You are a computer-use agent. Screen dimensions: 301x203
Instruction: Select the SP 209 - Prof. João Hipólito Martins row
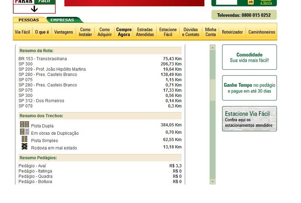pyautogui.click(x=100, y=69)
